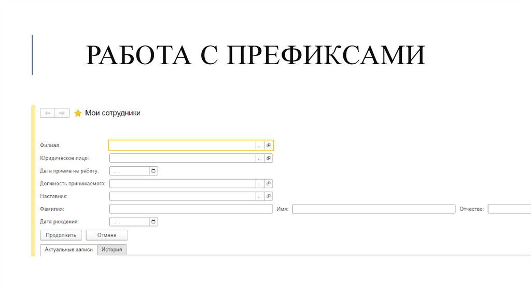Image resolution: width=531 pixels, height=297 pixels.
Task: Go forward with the right arrow button
Action: point(62,113)
